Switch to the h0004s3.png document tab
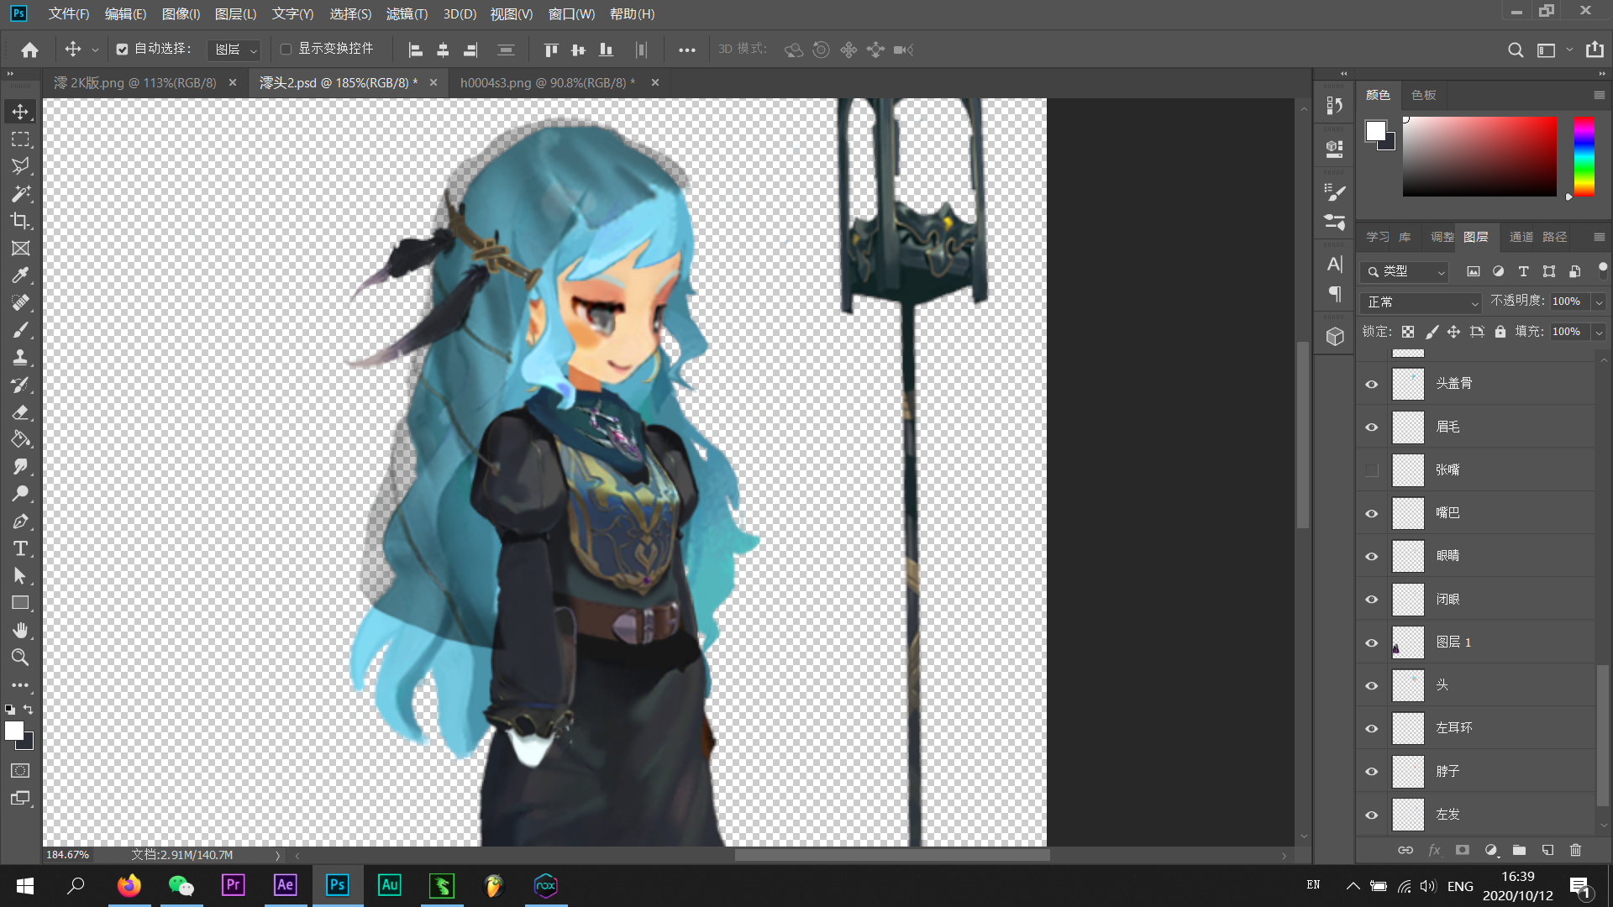Viewport: 1613px width, 907px height. point(547,82)
